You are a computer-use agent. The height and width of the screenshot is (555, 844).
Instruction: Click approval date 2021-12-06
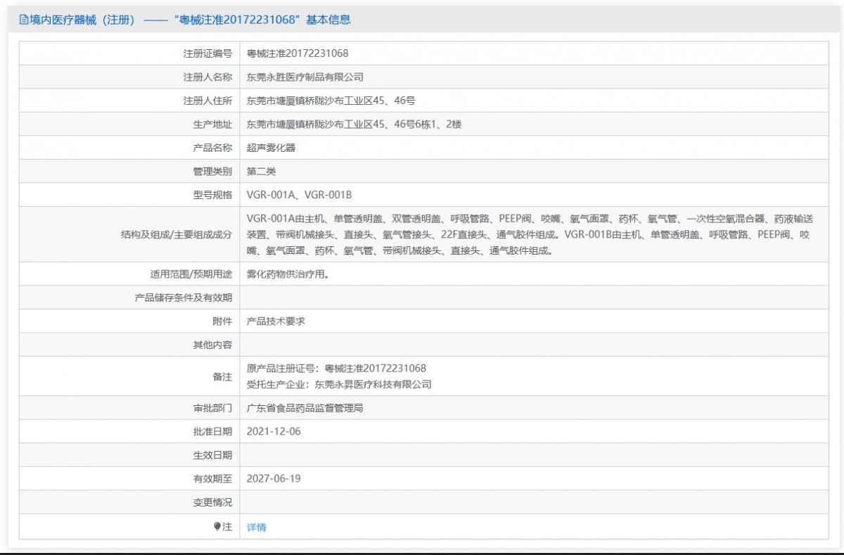tap(274, 431)
